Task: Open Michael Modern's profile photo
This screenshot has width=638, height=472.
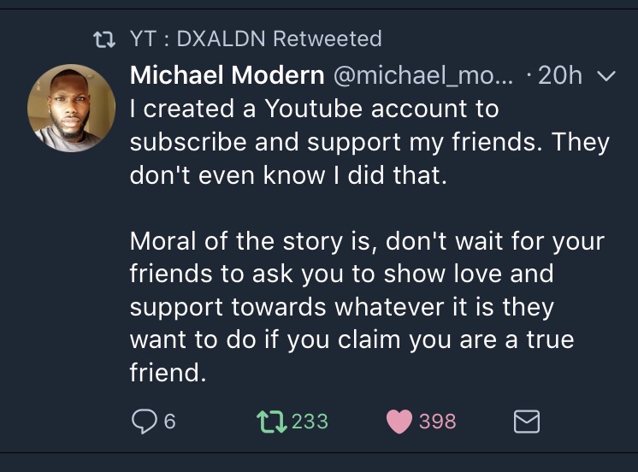Action: 72,108
